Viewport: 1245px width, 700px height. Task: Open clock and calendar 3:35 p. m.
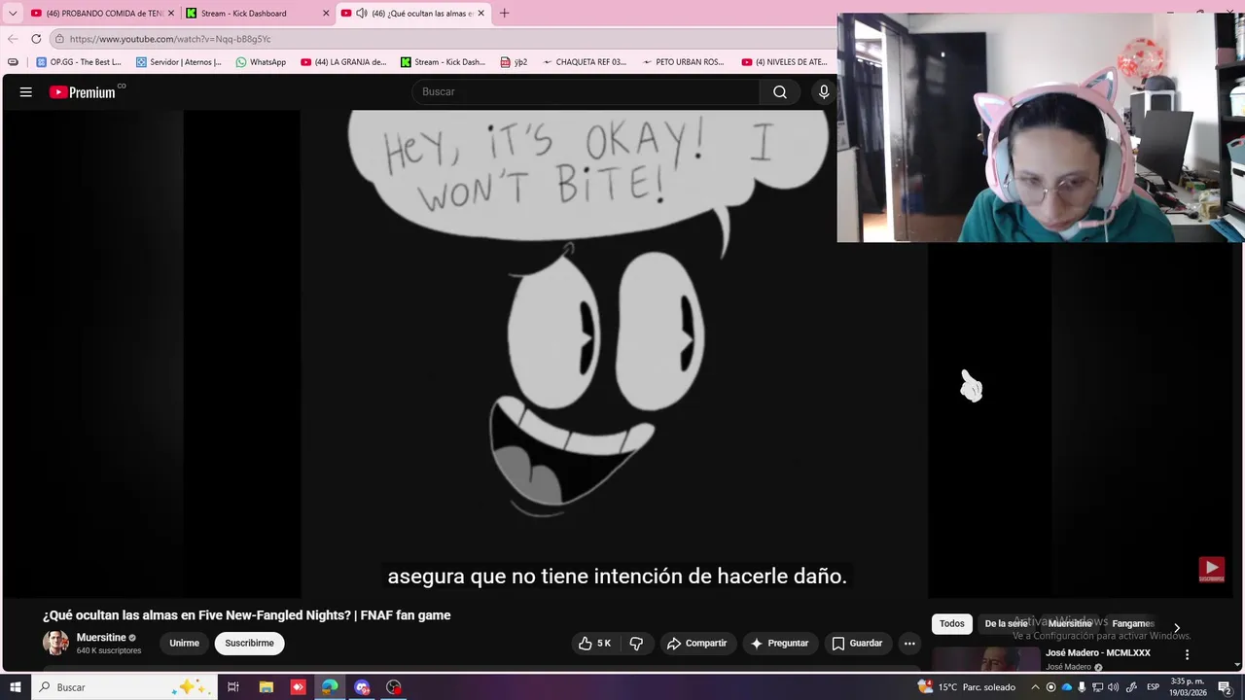(1189, 687)
